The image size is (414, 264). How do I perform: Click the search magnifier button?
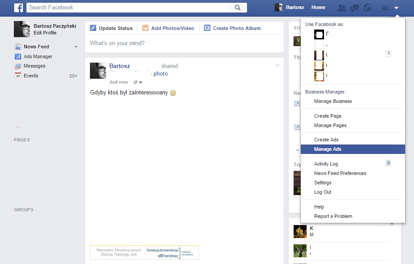[238, 8]
